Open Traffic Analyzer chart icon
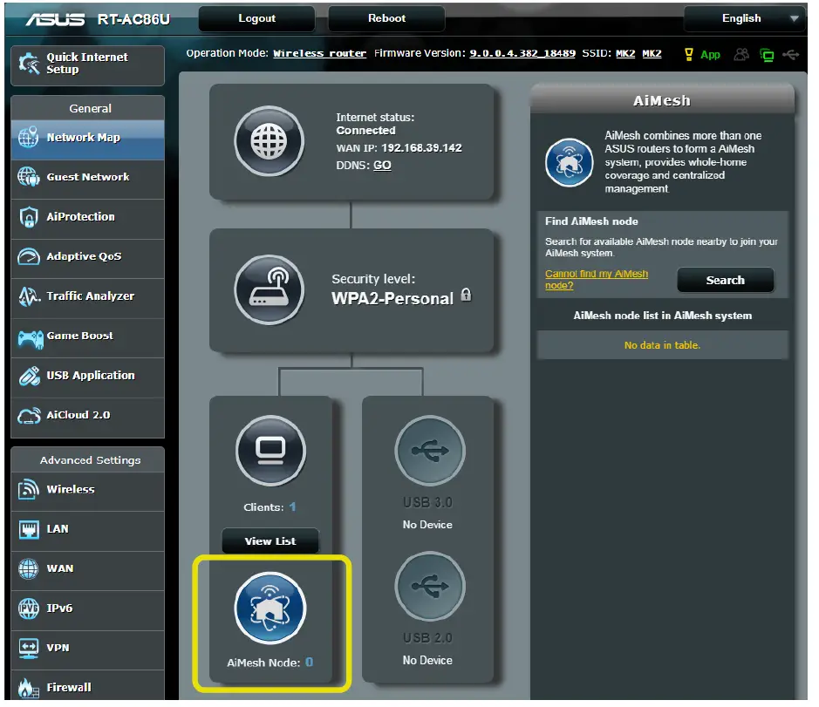The height and width of the screenshot is (707, 819). point(29,296)
